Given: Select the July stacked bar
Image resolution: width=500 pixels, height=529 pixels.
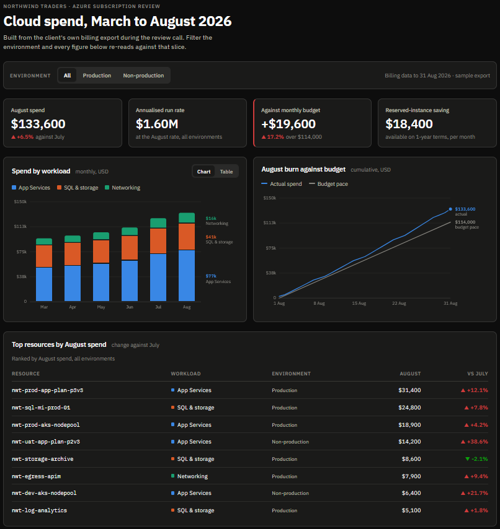Looking at the screenshot, I should tap(158, 260).
